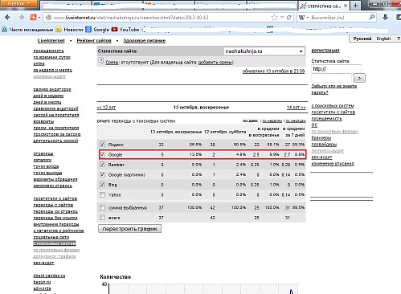Click the forgotten password link
Image resolution: width=401 pixels, height=294 pixels.
(333, 89)
